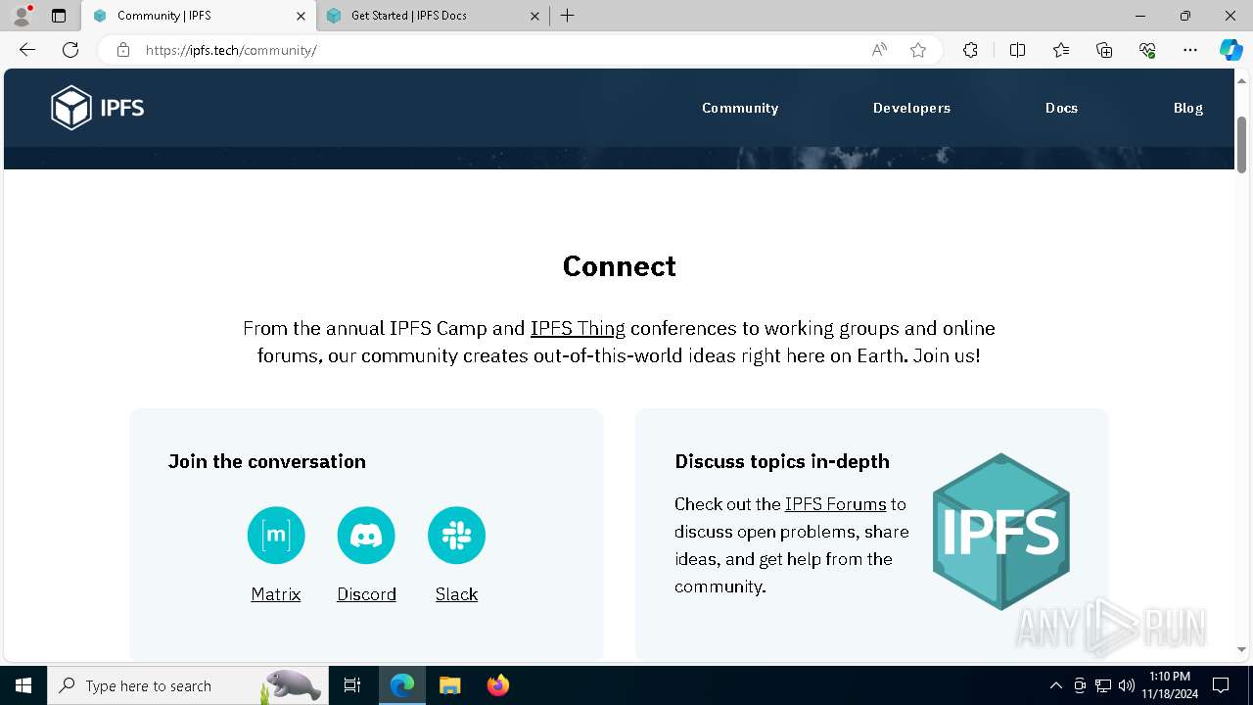Open the Favorites list

click(1061, 50)
